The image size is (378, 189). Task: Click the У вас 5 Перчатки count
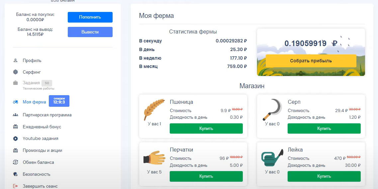pos(154,172)
